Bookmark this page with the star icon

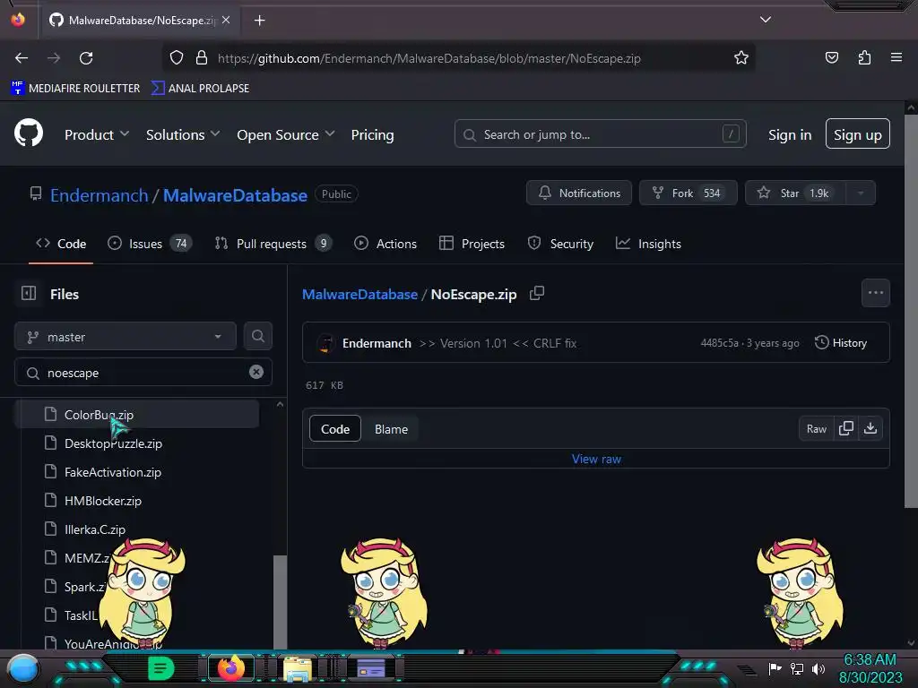[x=741, y=57]
